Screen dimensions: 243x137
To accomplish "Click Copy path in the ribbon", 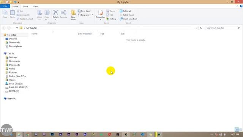I will [23, 15].
